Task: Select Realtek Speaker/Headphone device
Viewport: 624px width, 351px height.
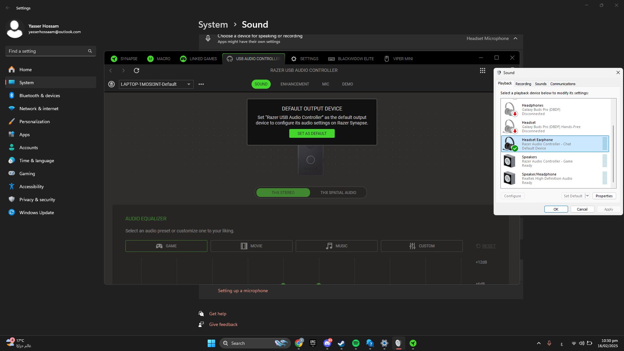Action: pos(555,178)
